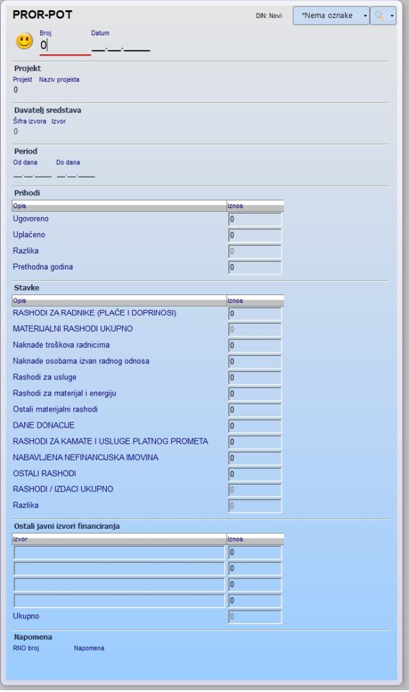Viewport: 409px width, 692px height.
Task: Click the Iznos column header under Prihodi
Action: tap(255, 206)
